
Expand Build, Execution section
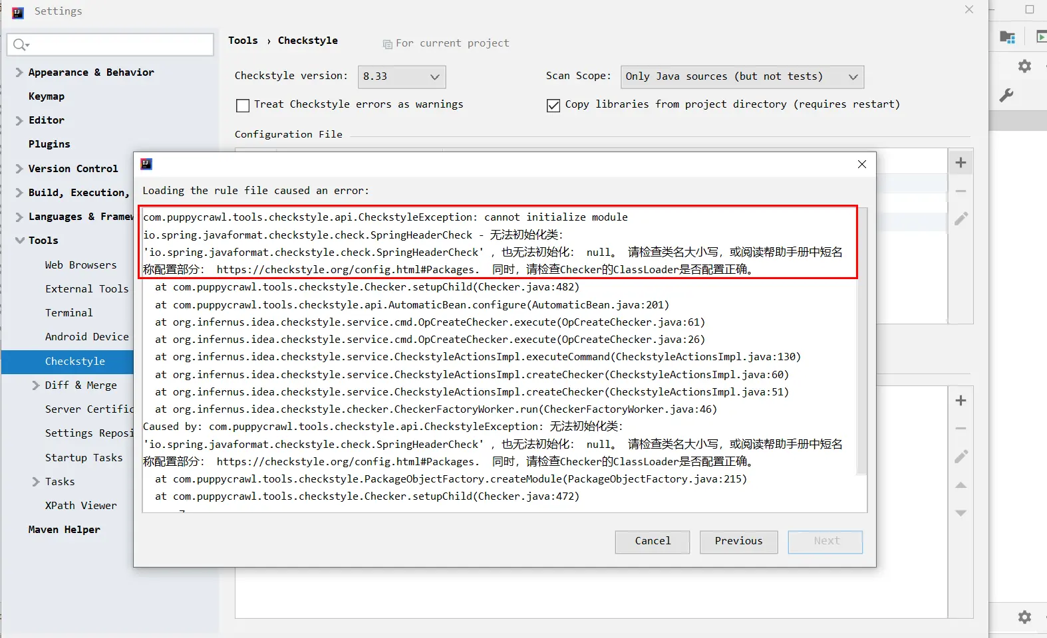point(19,193)
